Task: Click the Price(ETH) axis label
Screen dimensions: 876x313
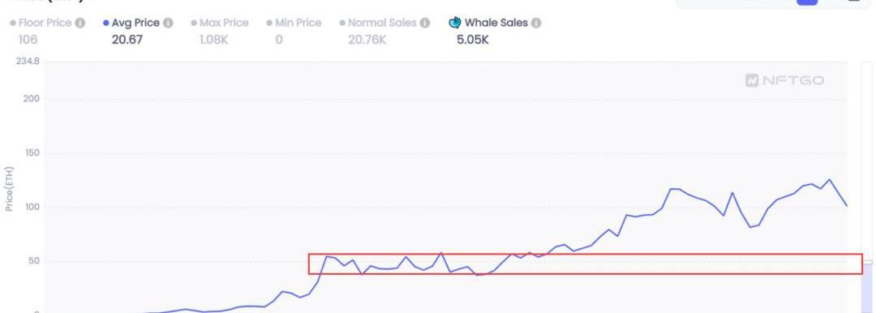Action: [9, 189]
